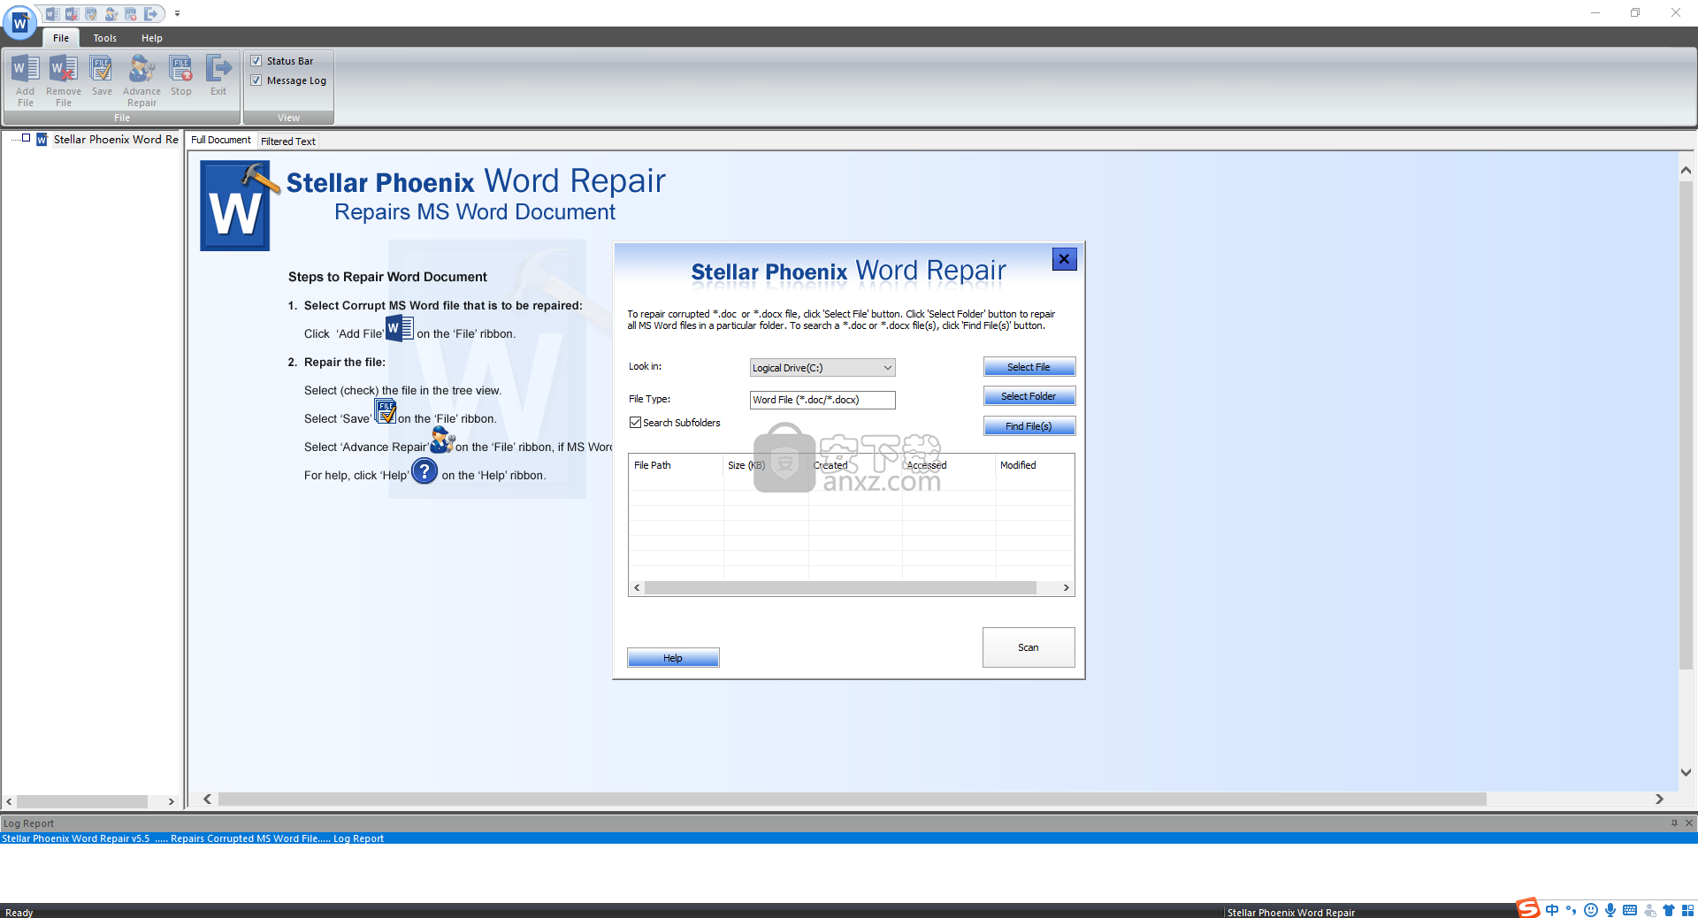
Task: Click the Save ribbon button
Action: click(x=102, y=76)
